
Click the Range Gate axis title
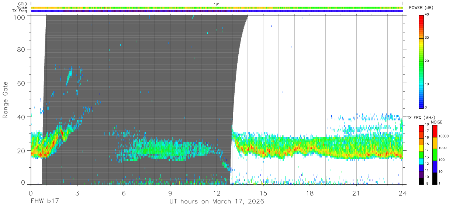(x=6, y=100)
